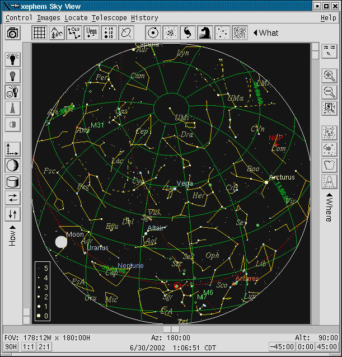This screenshot has height=357, width=342.
Task: Click the dense star field icon
Action: pyautogui.click(x=240, y=33)
